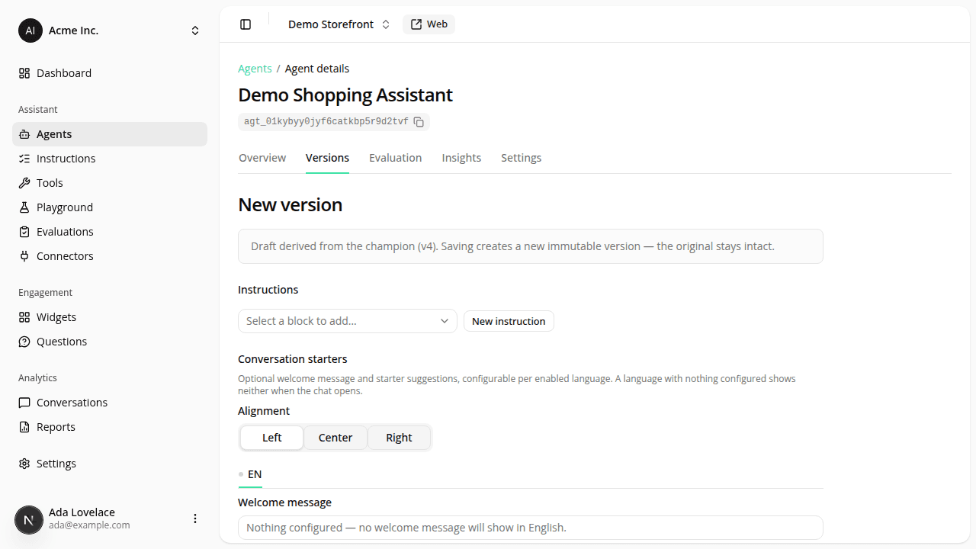The image size is (976, 549).
Task: Click the Playground flask icon
Action: [x=24, y=207]
